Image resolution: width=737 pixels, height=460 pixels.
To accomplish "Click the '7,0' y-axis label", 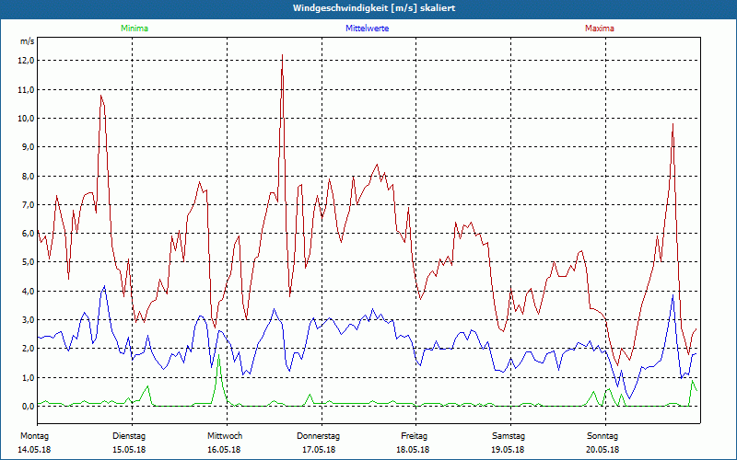I will (28, 204).
